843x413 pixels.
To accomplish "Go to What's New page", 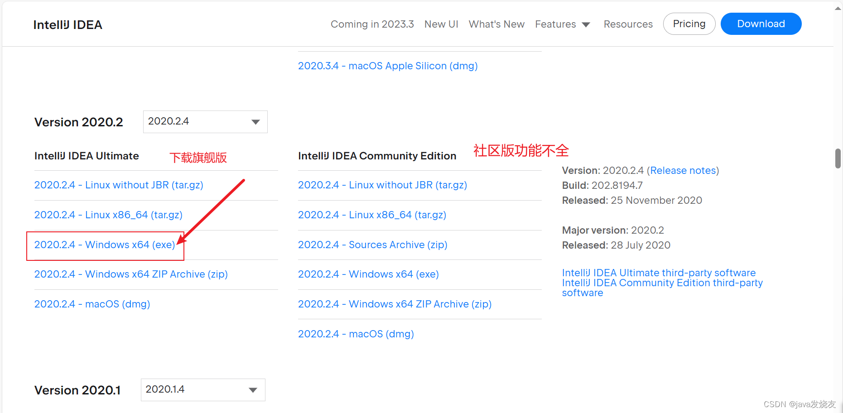I will pos(496,24).
